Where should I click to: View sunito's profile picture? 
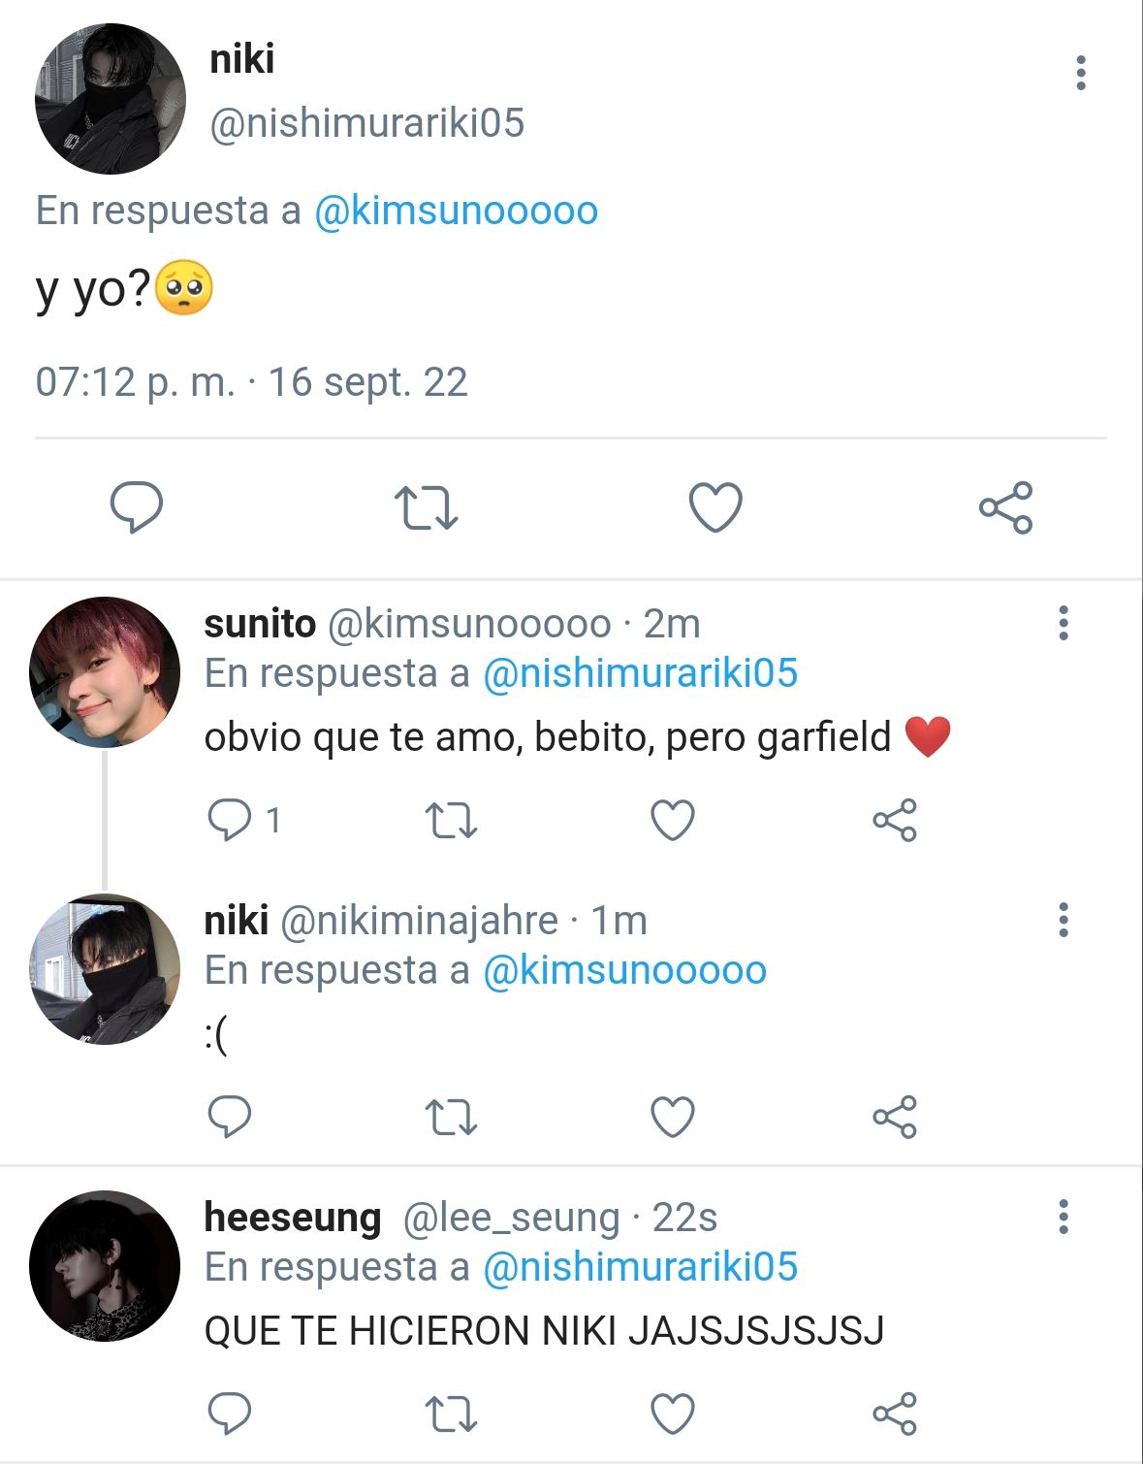tap(105, 672)
